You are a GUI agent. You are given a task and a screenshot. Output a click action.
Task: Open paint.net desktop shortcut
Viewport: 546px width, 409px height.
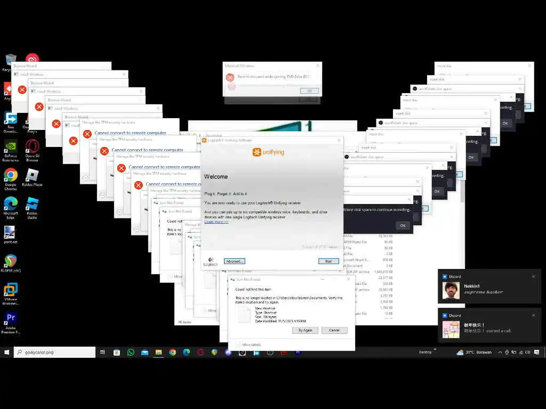tap(11, 234)
